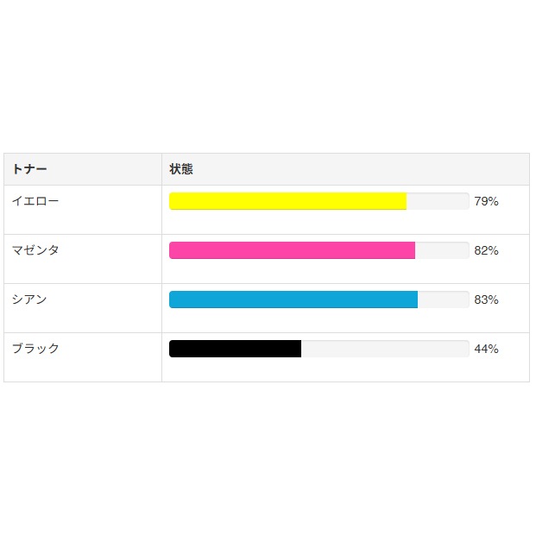Click the divider between トナー and 状態 headers
This screenshot has width=536, height=536.
pos(161,169)
